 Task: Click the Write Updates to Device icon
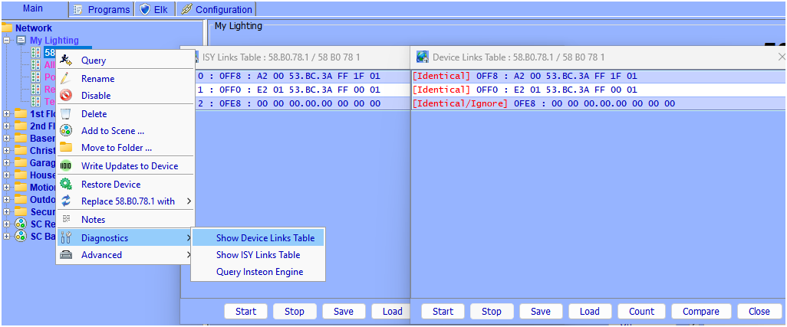tap(66, 166)
